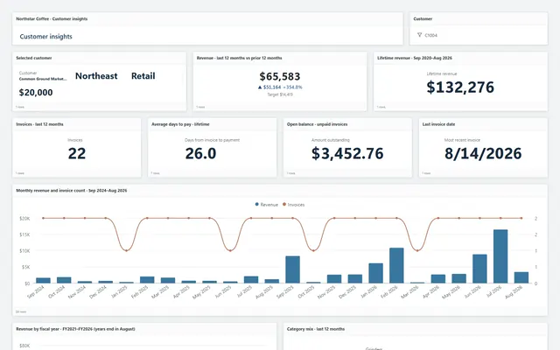Click the Northstar Coffee - Customer insights title
The height and width of the screenshot is (350, 560).
pyautogui.click(x=52, y=19)
